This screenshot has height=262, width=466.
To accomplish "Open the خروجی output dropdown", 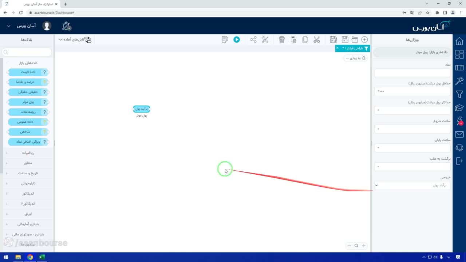I will click(x=412, y=185).
